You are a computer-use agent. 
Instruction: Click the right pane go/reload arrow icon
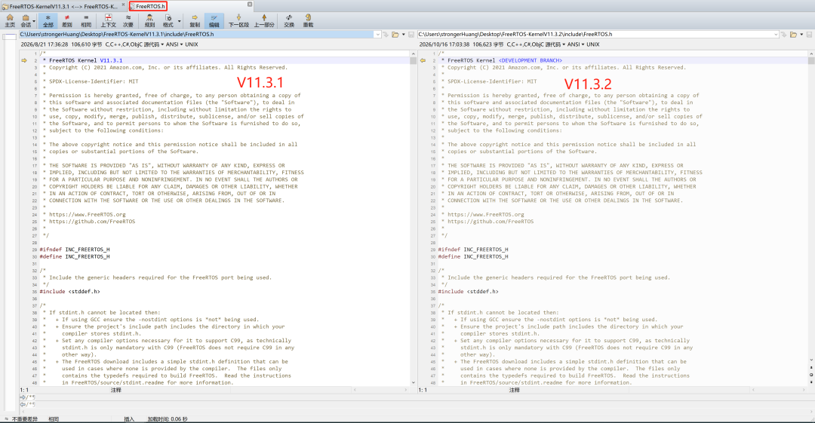click(x=784, y=34)
